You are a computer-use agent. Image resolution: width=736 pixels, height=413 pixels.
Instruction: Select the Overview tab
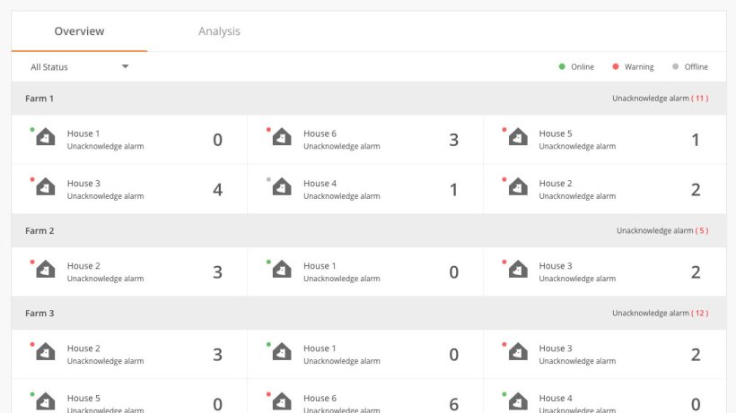pyautogui.click(x=79, y=31)
